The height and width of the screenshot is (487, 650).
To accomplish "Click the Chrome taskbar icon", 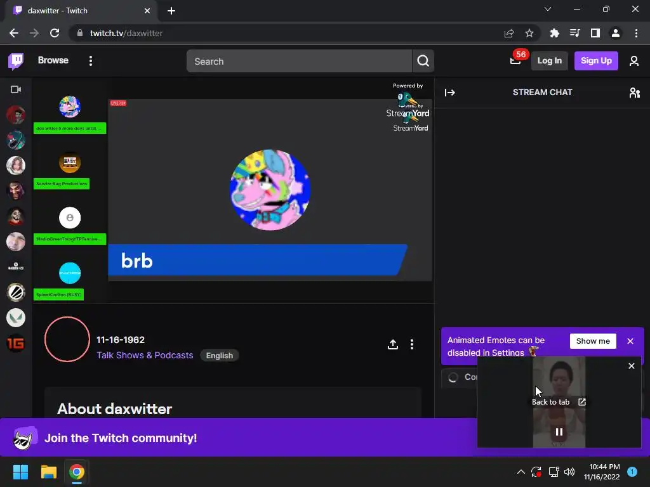I will [77, 472].
